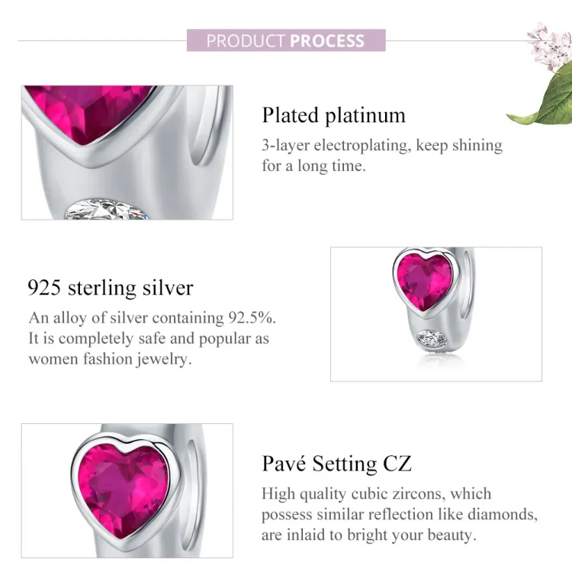This screenshot has width=572, height=572.
Task: Select the 3-layer electroplating description text
Action: [x=381, y=155]
